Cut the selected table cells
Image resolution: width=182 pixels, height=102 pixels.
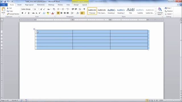point(9,8)
